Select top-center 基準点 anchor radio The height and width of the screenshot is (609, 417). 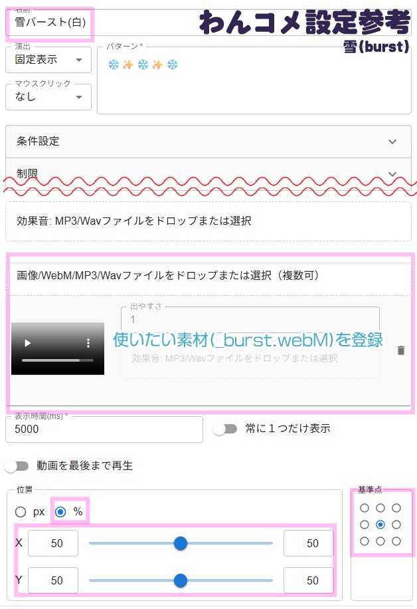pyautogui.click(x=380, y=508)
